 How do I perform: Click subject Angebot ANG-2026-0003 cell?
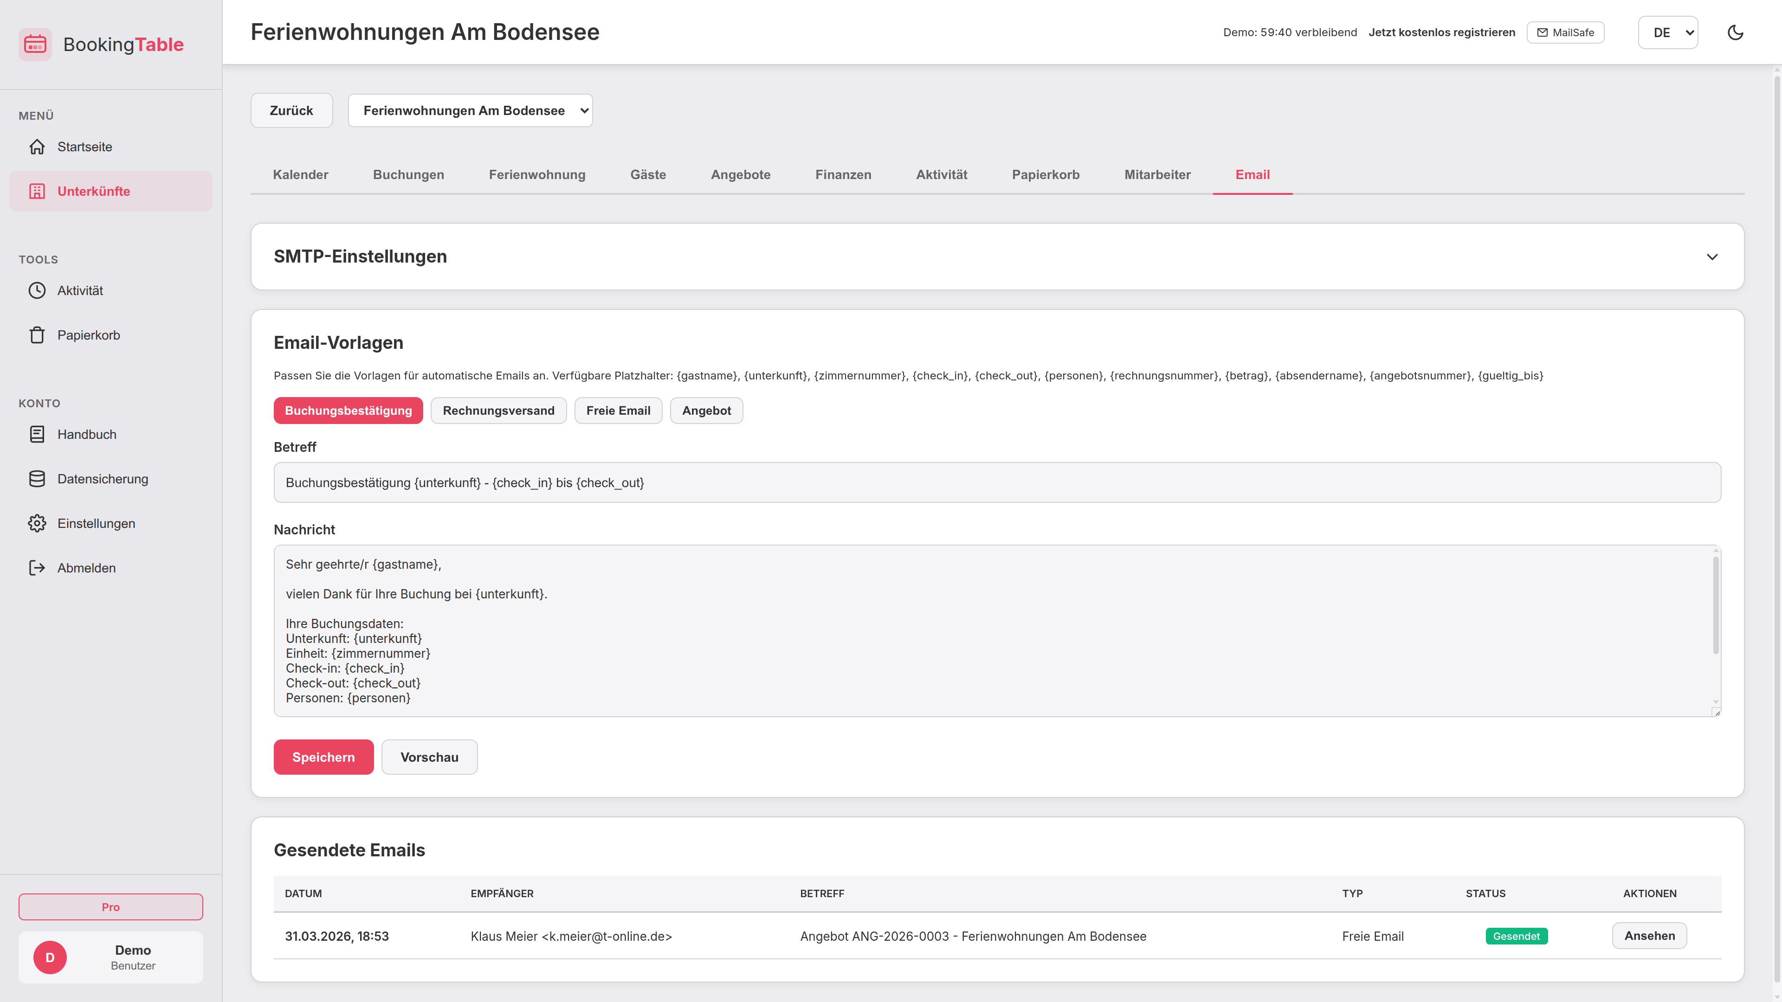point(973,936)
